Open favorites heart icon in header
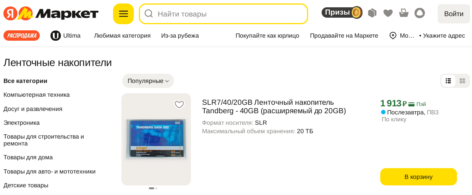Screen dimensions: 472x195 388,13
